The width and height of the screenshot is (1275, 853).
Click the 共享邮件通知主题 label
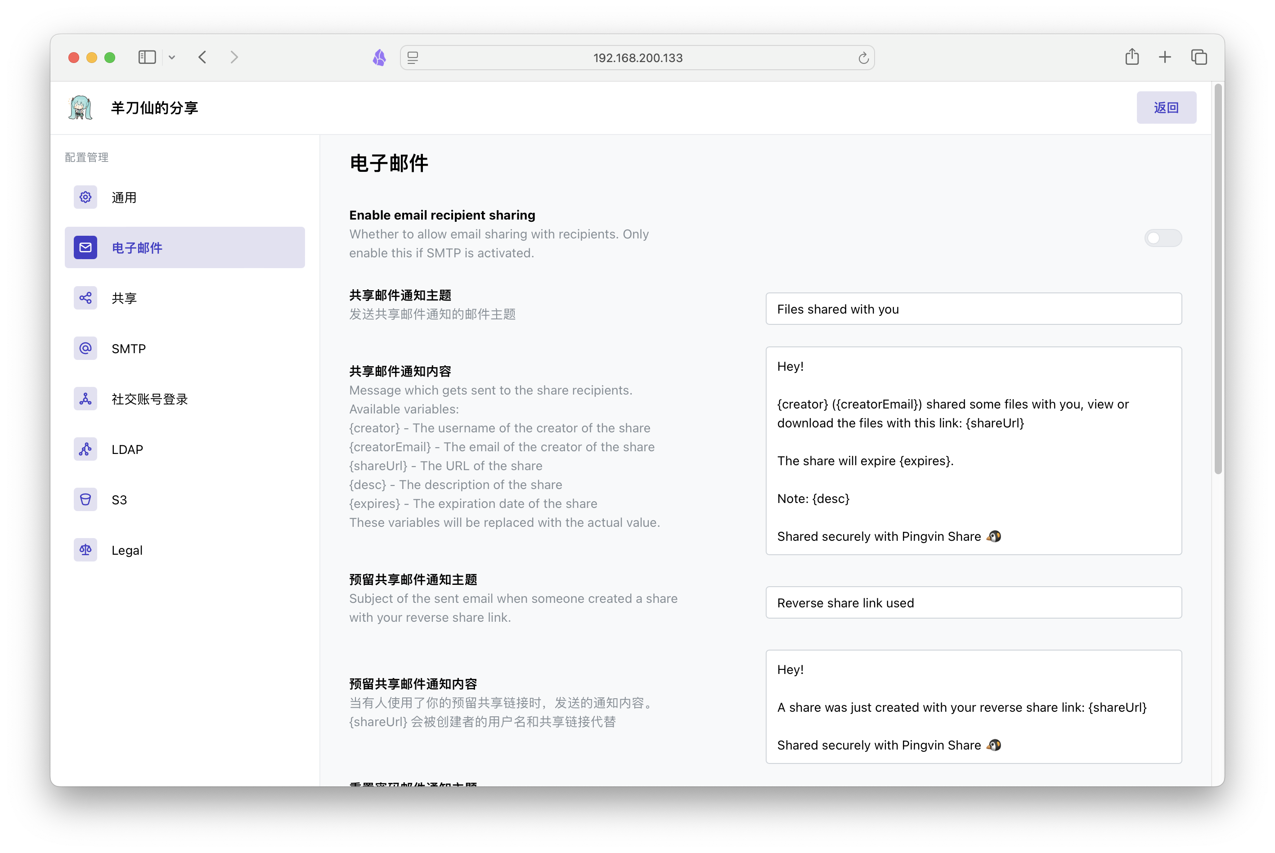pyautogui.click(x=400, y=296)
